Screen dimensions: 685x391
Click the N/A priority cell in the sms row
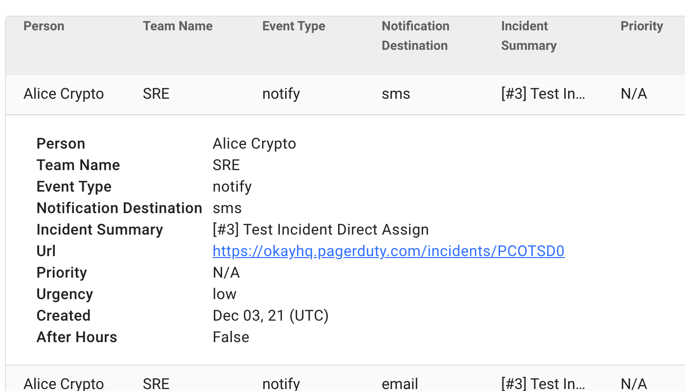point(634,94)
